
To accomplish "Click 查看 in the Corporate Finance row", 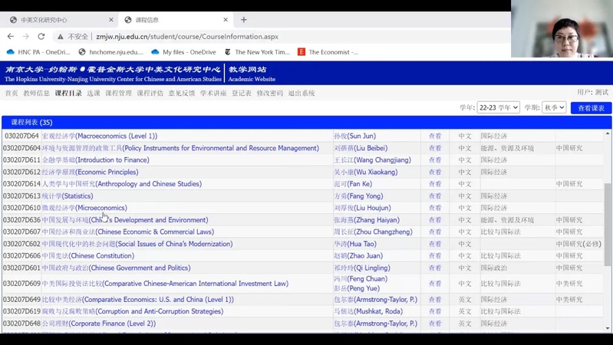I will (435, 324).
